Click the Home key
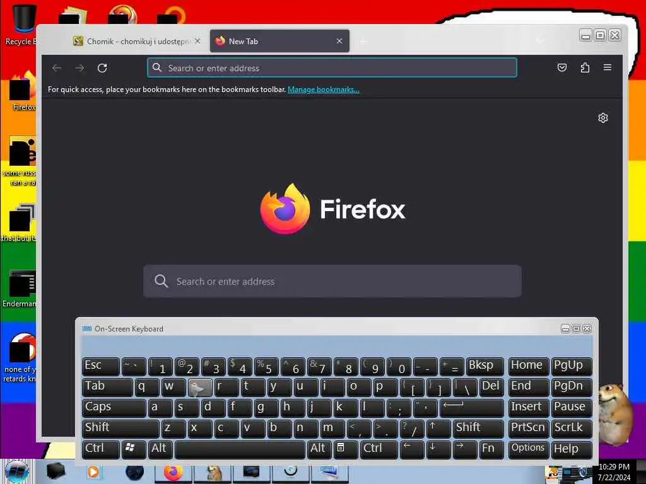The height and width of the screenshot is (484, 646). [529, 366]
